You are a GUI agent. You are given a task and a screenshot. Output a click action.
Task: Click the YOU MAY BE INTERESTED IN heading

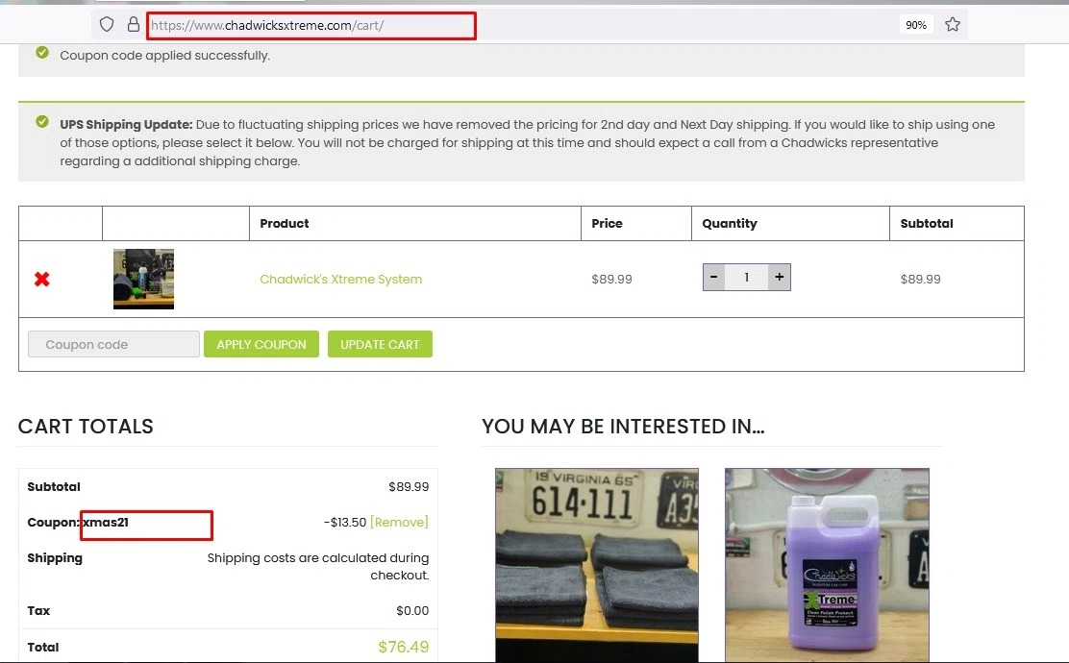[x=623, y=427]
